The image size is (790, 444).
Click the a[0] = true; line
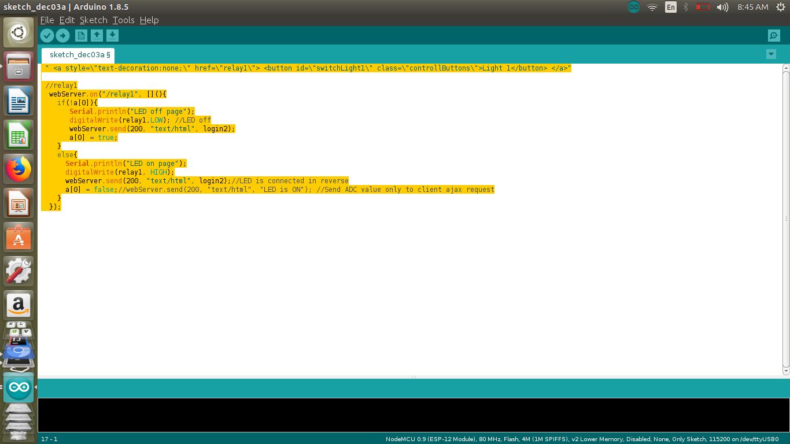click(x=94, y=137)
